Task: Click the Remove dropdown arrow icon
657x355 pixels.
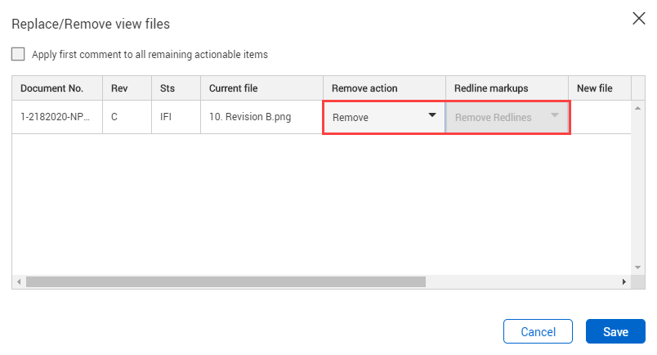Action: [x=432, y=115]
